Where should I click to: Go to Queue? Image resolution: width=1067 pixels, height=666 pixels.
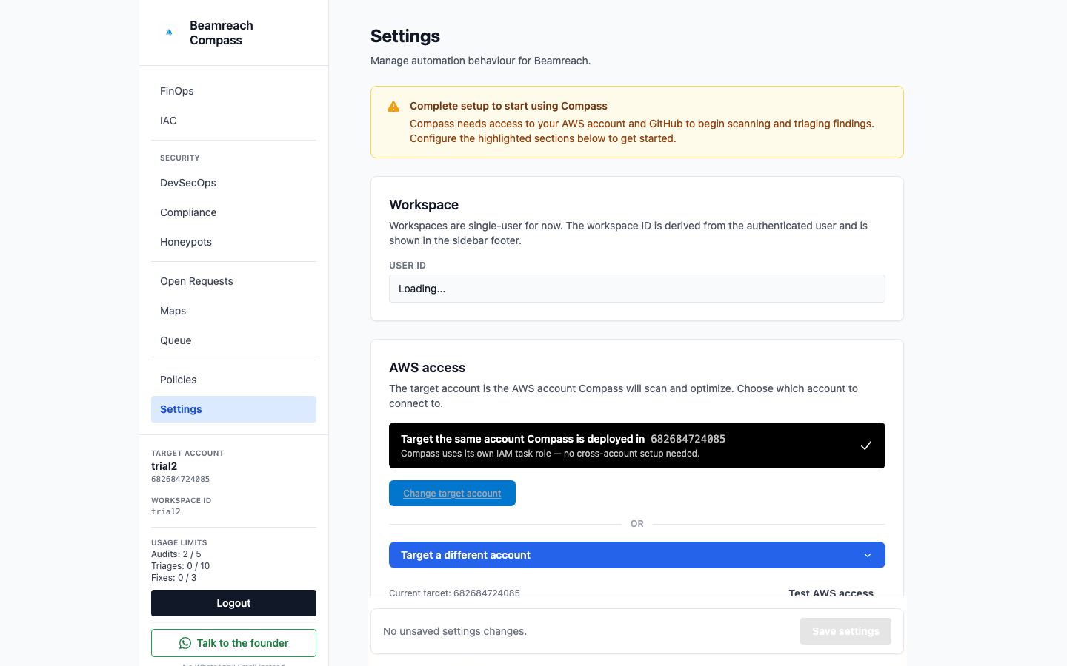[x=233, y=340]
